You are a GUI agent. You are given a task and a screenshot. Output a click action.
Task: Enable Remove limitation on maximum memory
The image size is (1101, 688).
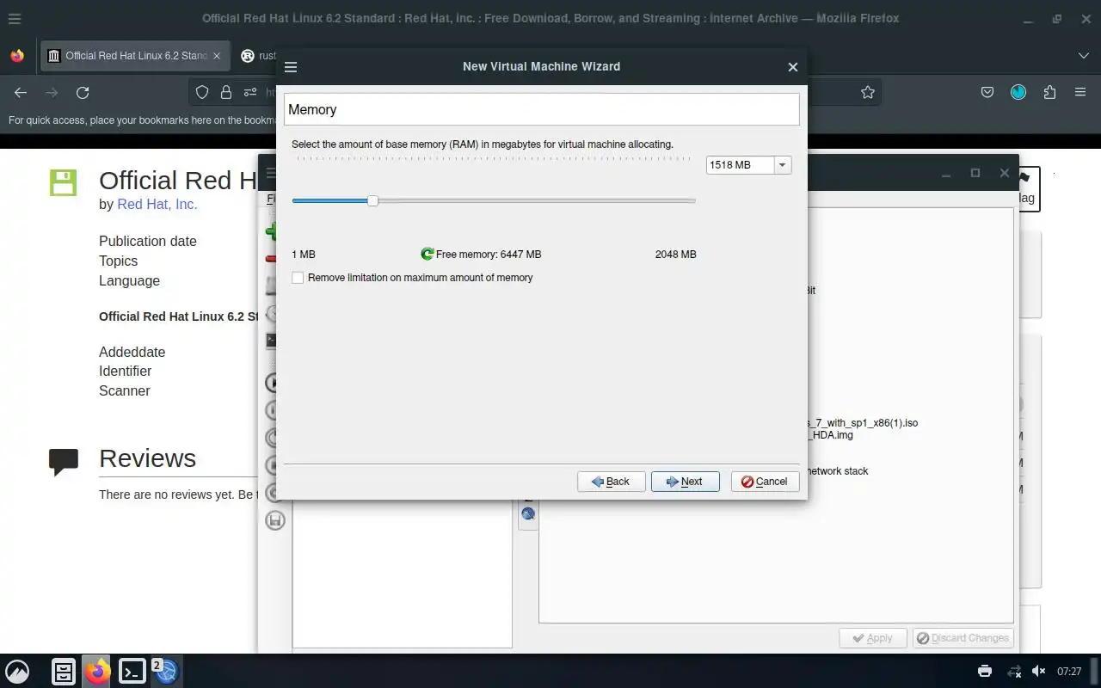pos(298,278)
